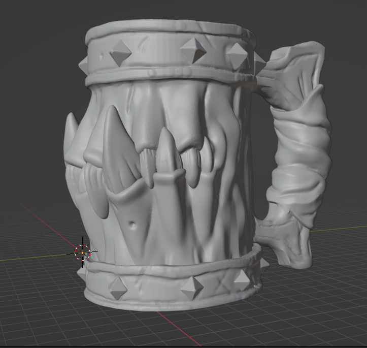Click the right front diamond stud on top band
The width and height of the screenshot is (367, 348).
tap(237, 56)
